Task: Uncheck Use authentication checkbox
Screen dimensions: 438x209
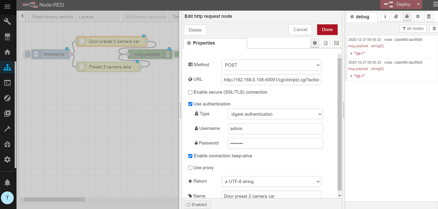Action: click(x=190, y=104)
